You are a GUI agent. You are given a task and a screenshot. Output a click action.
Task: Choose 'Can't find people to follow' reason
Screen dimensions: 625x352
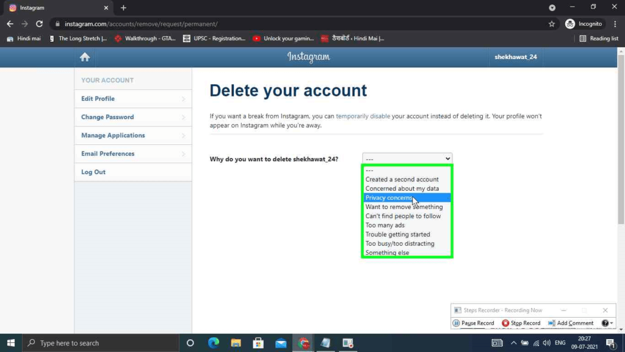click(x=407, y=216)
